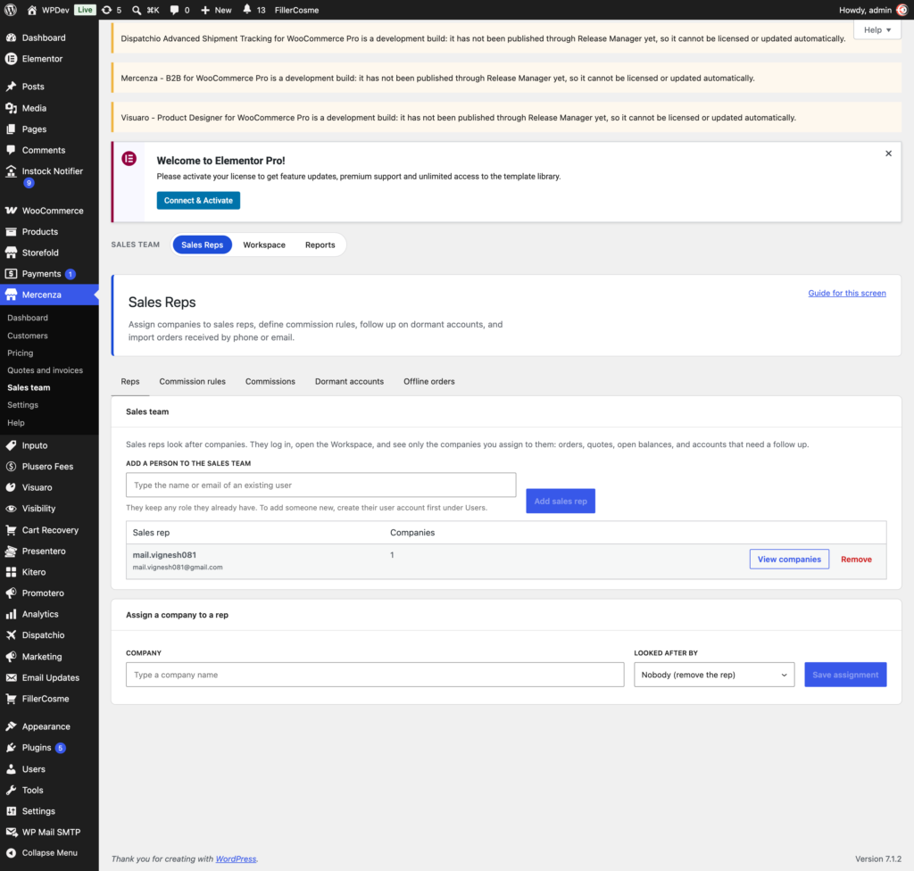
Task: Focus the company name input field
Action: [x=375, y=675]
